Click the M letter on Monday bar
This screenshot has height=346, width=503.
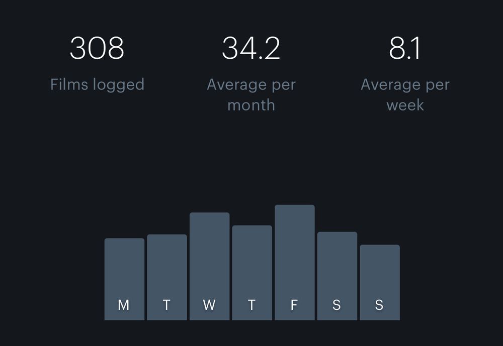click(x=124, y=305)
